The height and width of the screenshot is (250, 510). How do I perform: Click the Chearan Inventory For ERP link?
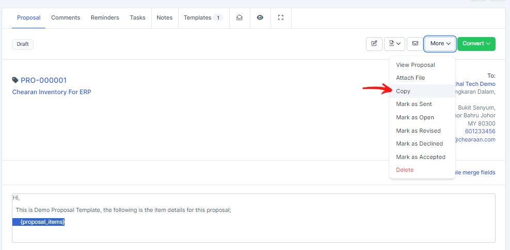(52, 92)
